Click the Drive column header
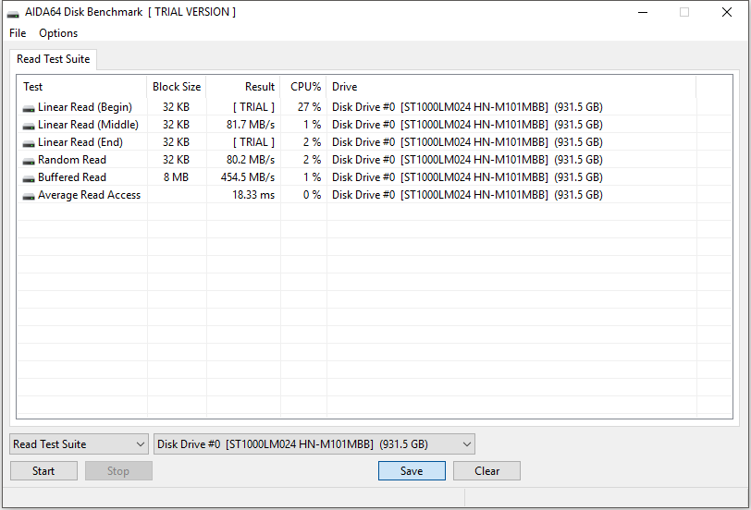751x510 pixels. click(511, 87)
